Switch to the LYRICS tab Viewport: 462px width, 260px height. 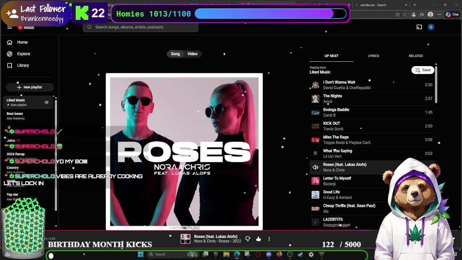(x=374, y=56)
